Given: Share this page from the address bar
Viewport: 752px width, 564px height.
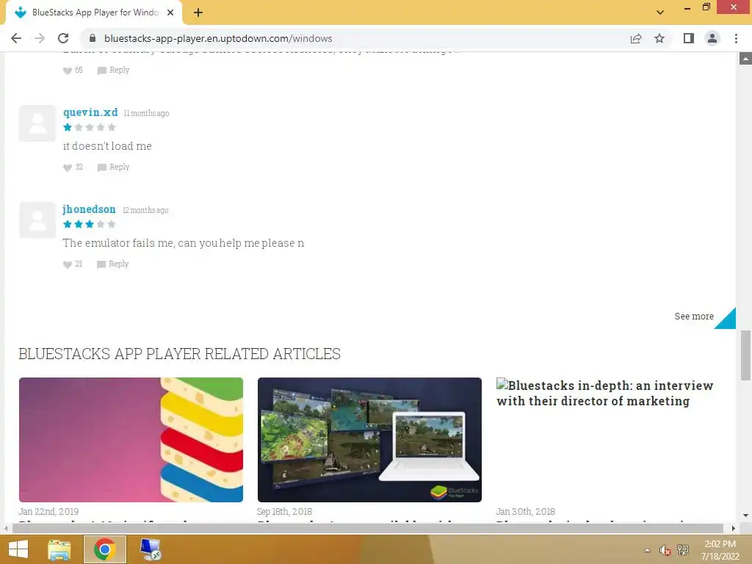Looking at the screenshot, I should [636, 38].
